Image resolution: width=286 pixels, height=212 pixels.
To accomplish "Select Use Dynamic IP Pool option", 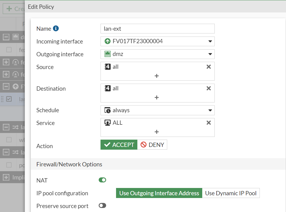I will click(231, 193).
